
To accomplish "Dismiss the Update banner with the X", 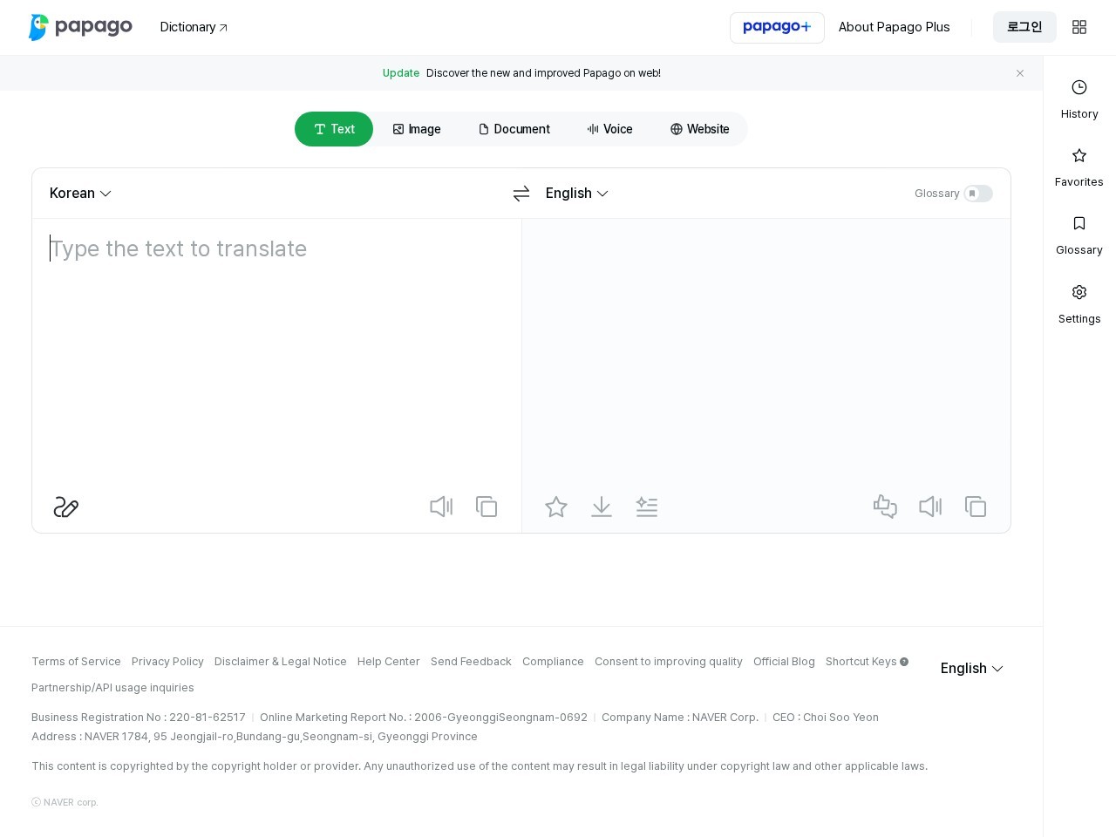I will [x=1020, y=73].
